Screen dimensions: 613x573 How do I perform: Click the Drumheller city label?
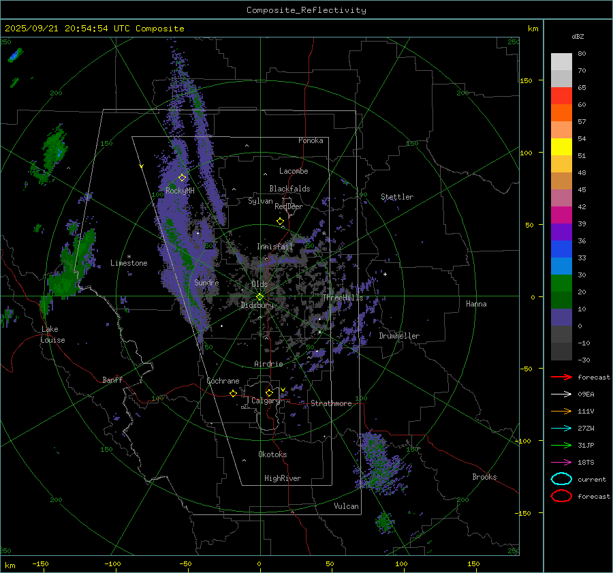(399, 336)
